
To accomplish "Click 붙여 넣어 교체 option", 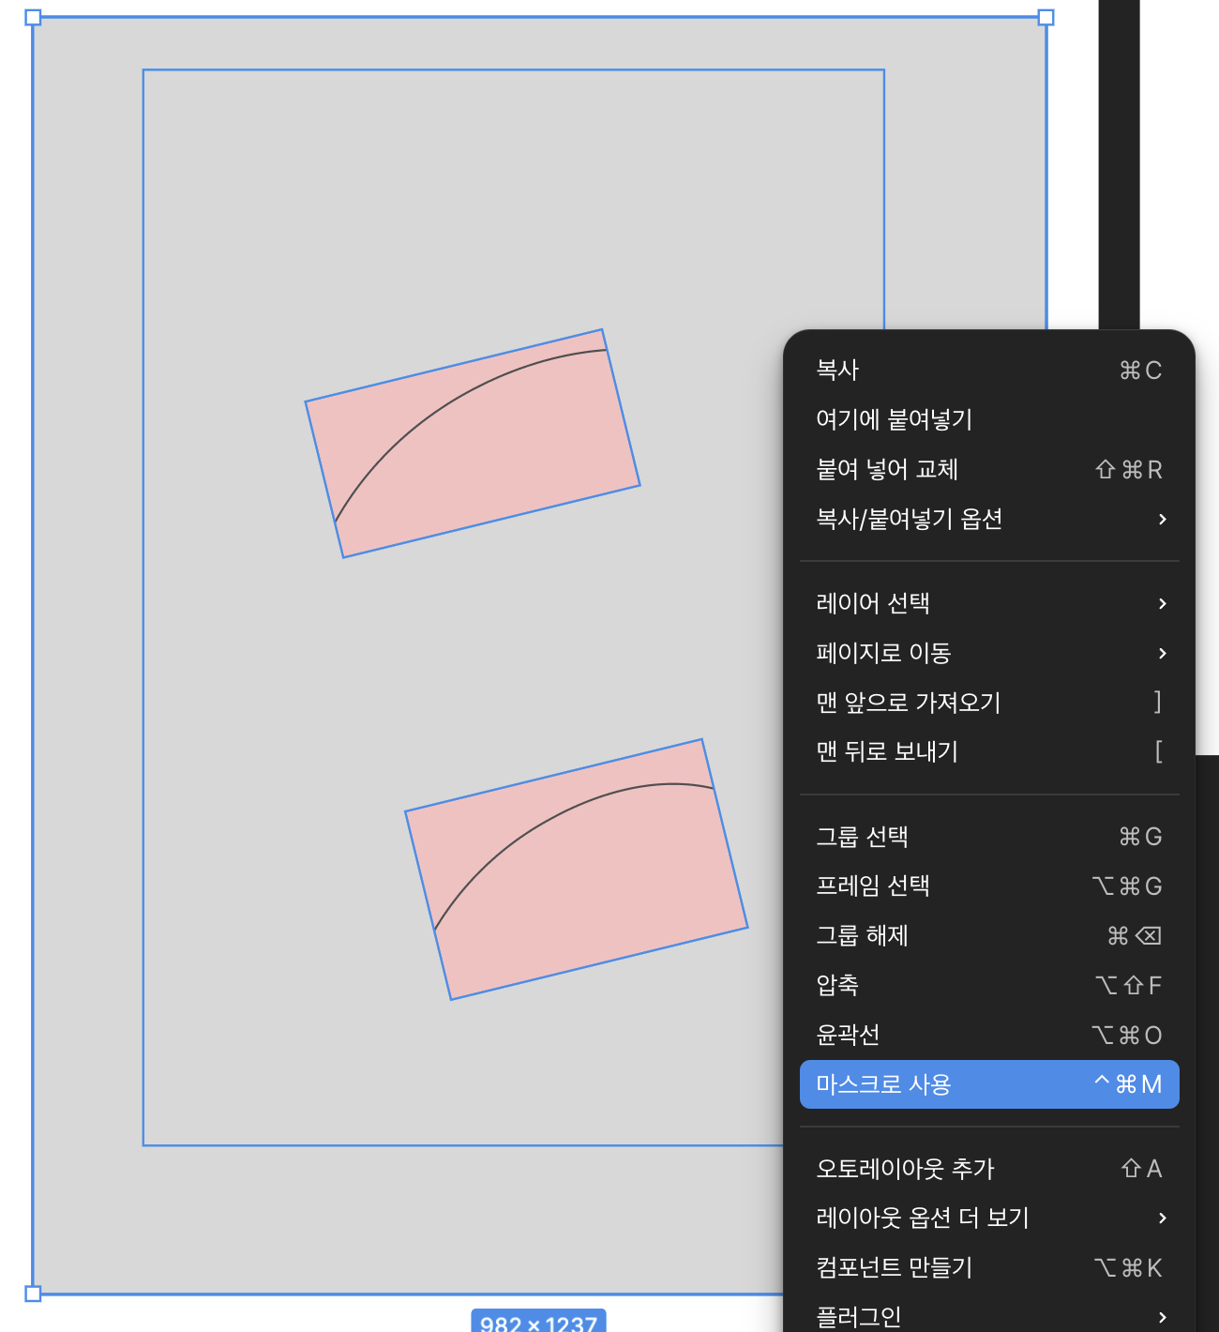I will pyautogui.click(x=989, y=469).
